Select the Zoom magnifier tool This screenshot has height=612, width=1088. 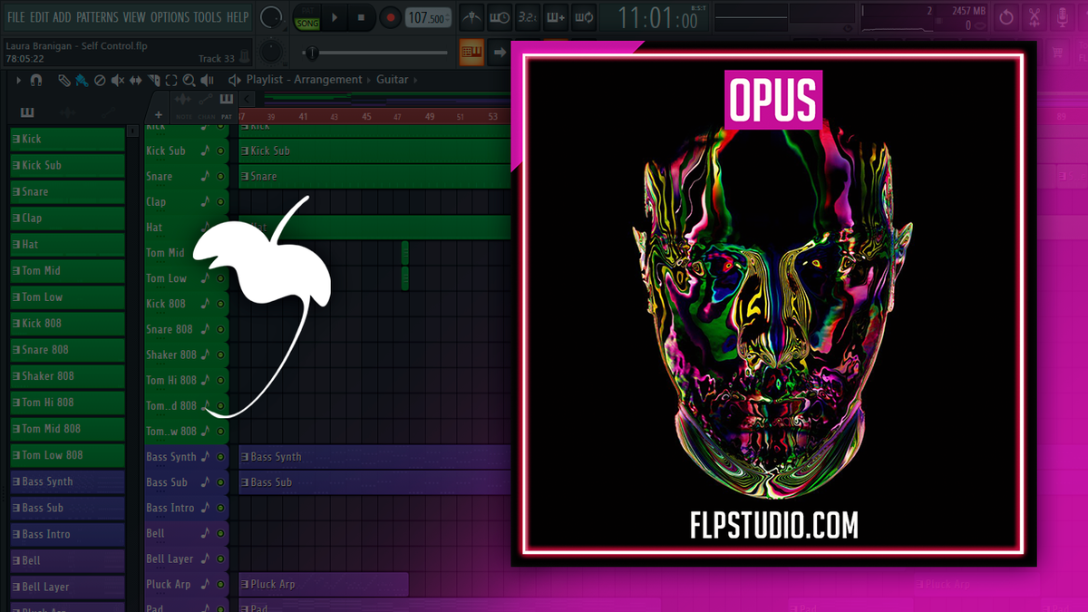[x=189, y=80]
